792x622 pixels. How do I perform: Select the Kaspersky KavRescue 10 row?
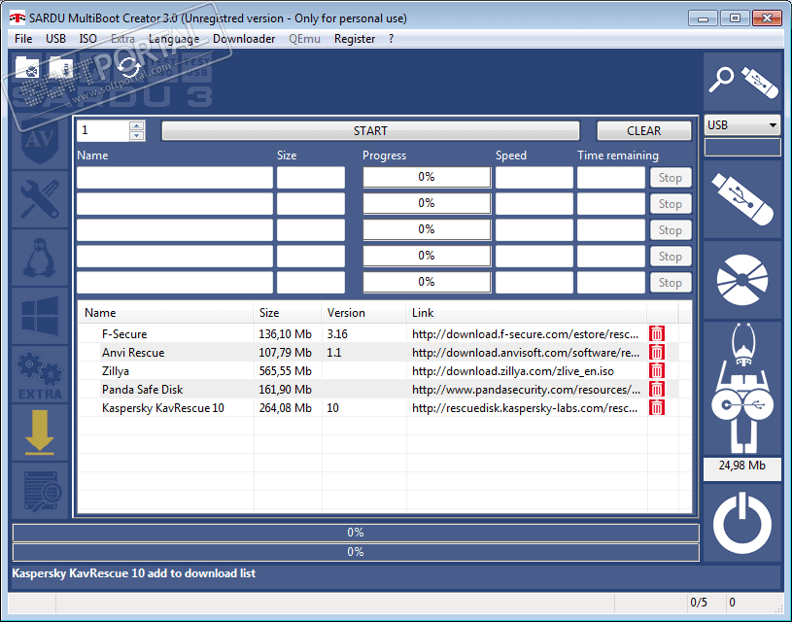pos(379,408)
